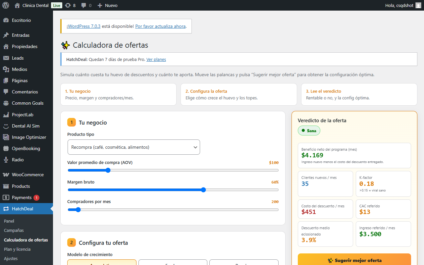Image resolution: width=424 pixels, height=265 pixels.
Task: Click the Sana verdict status badge
Action: (309, 131)
